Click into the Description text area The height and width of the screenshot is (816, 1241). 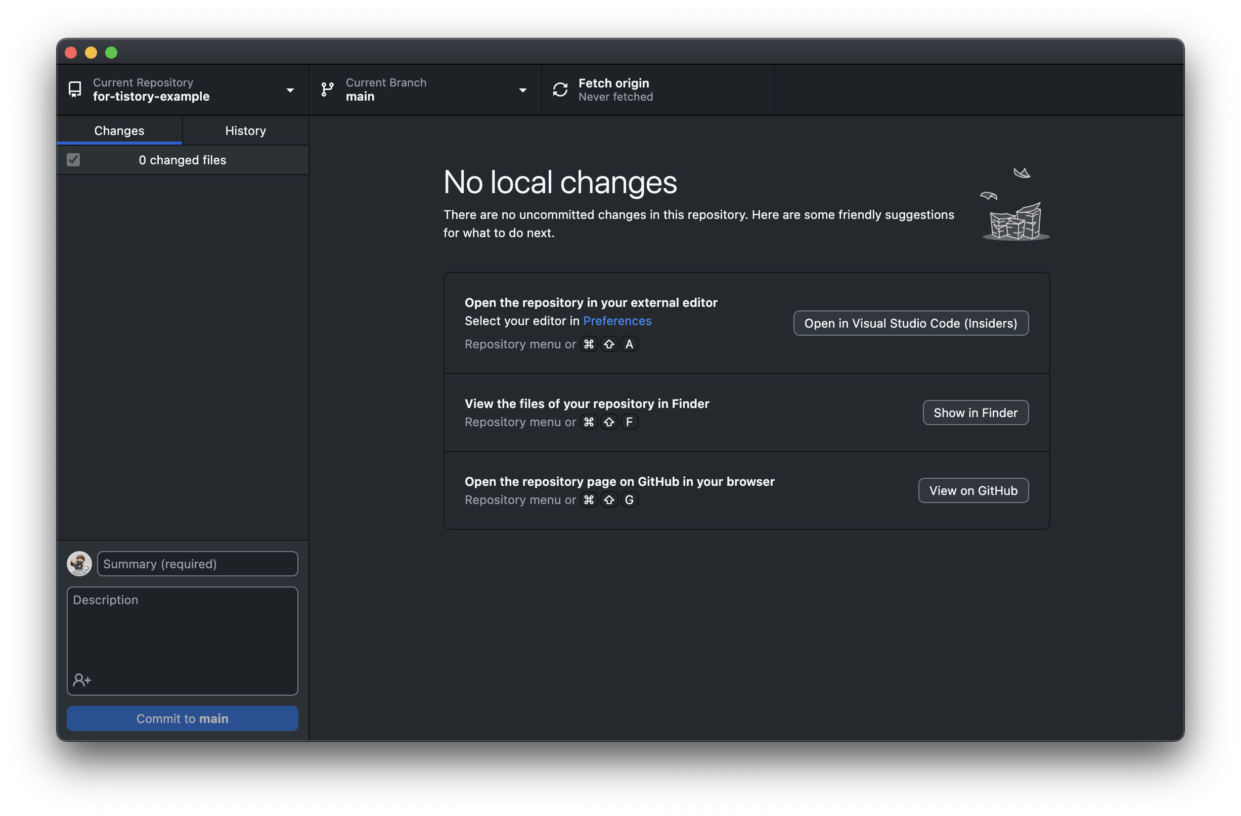tap(182, 631)
